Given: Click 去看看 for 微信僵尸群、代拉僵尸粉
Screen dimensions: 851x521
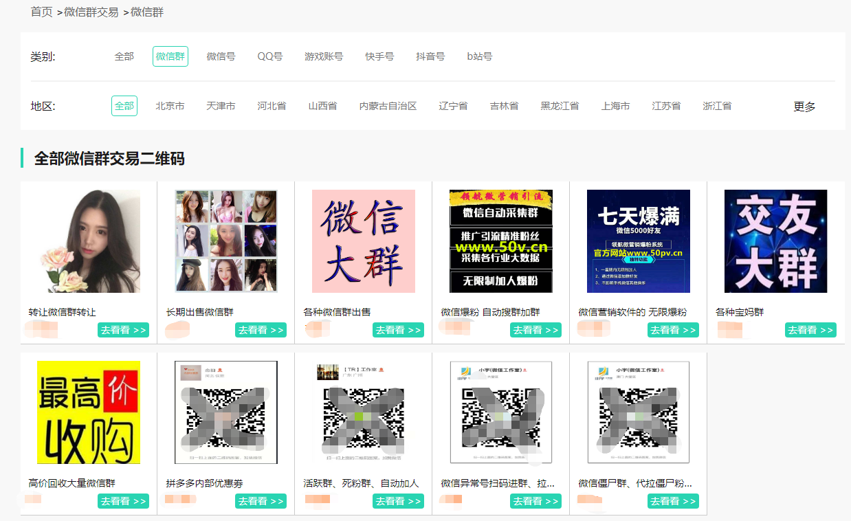Looking at the screenshot, I should [x=674, y=501].
